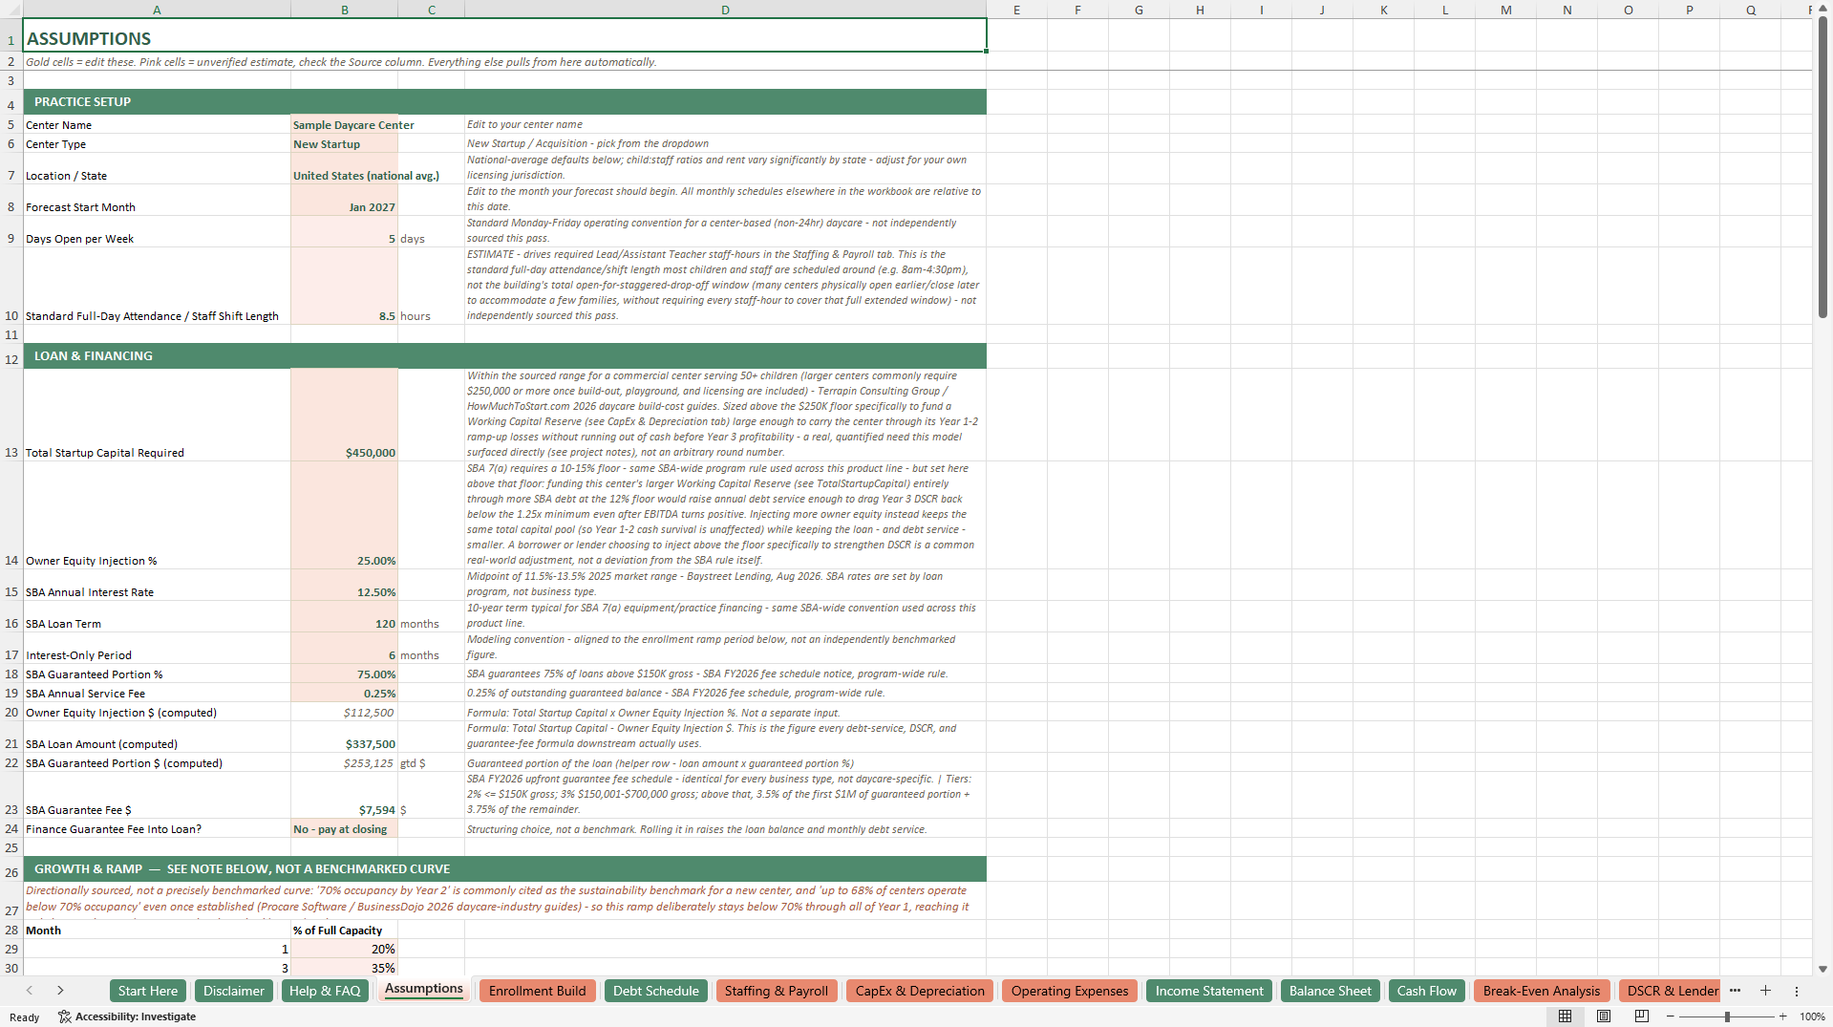Select the '8.5' shift length hours cell

click(344, 287)
